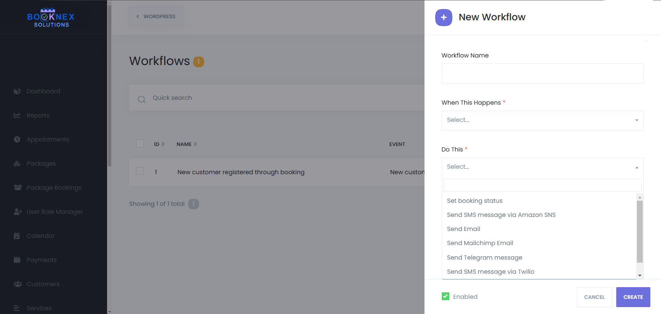Click the action list scrollbar down arrow

[640, 275]
